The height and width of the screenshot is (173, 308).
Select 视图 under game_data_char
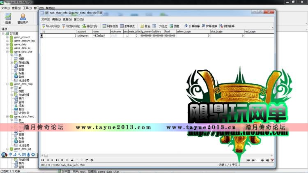pyautogui.click(x=21, y=59)
